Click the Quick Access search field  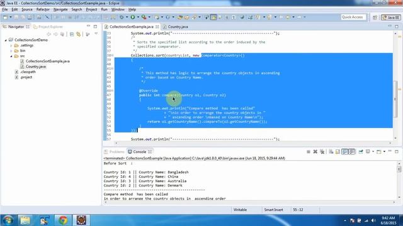353,17
